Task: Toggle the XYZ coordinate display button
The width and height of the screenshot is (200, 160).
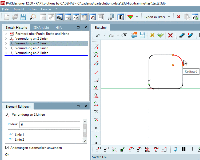Action: click(x=76, y=17)
